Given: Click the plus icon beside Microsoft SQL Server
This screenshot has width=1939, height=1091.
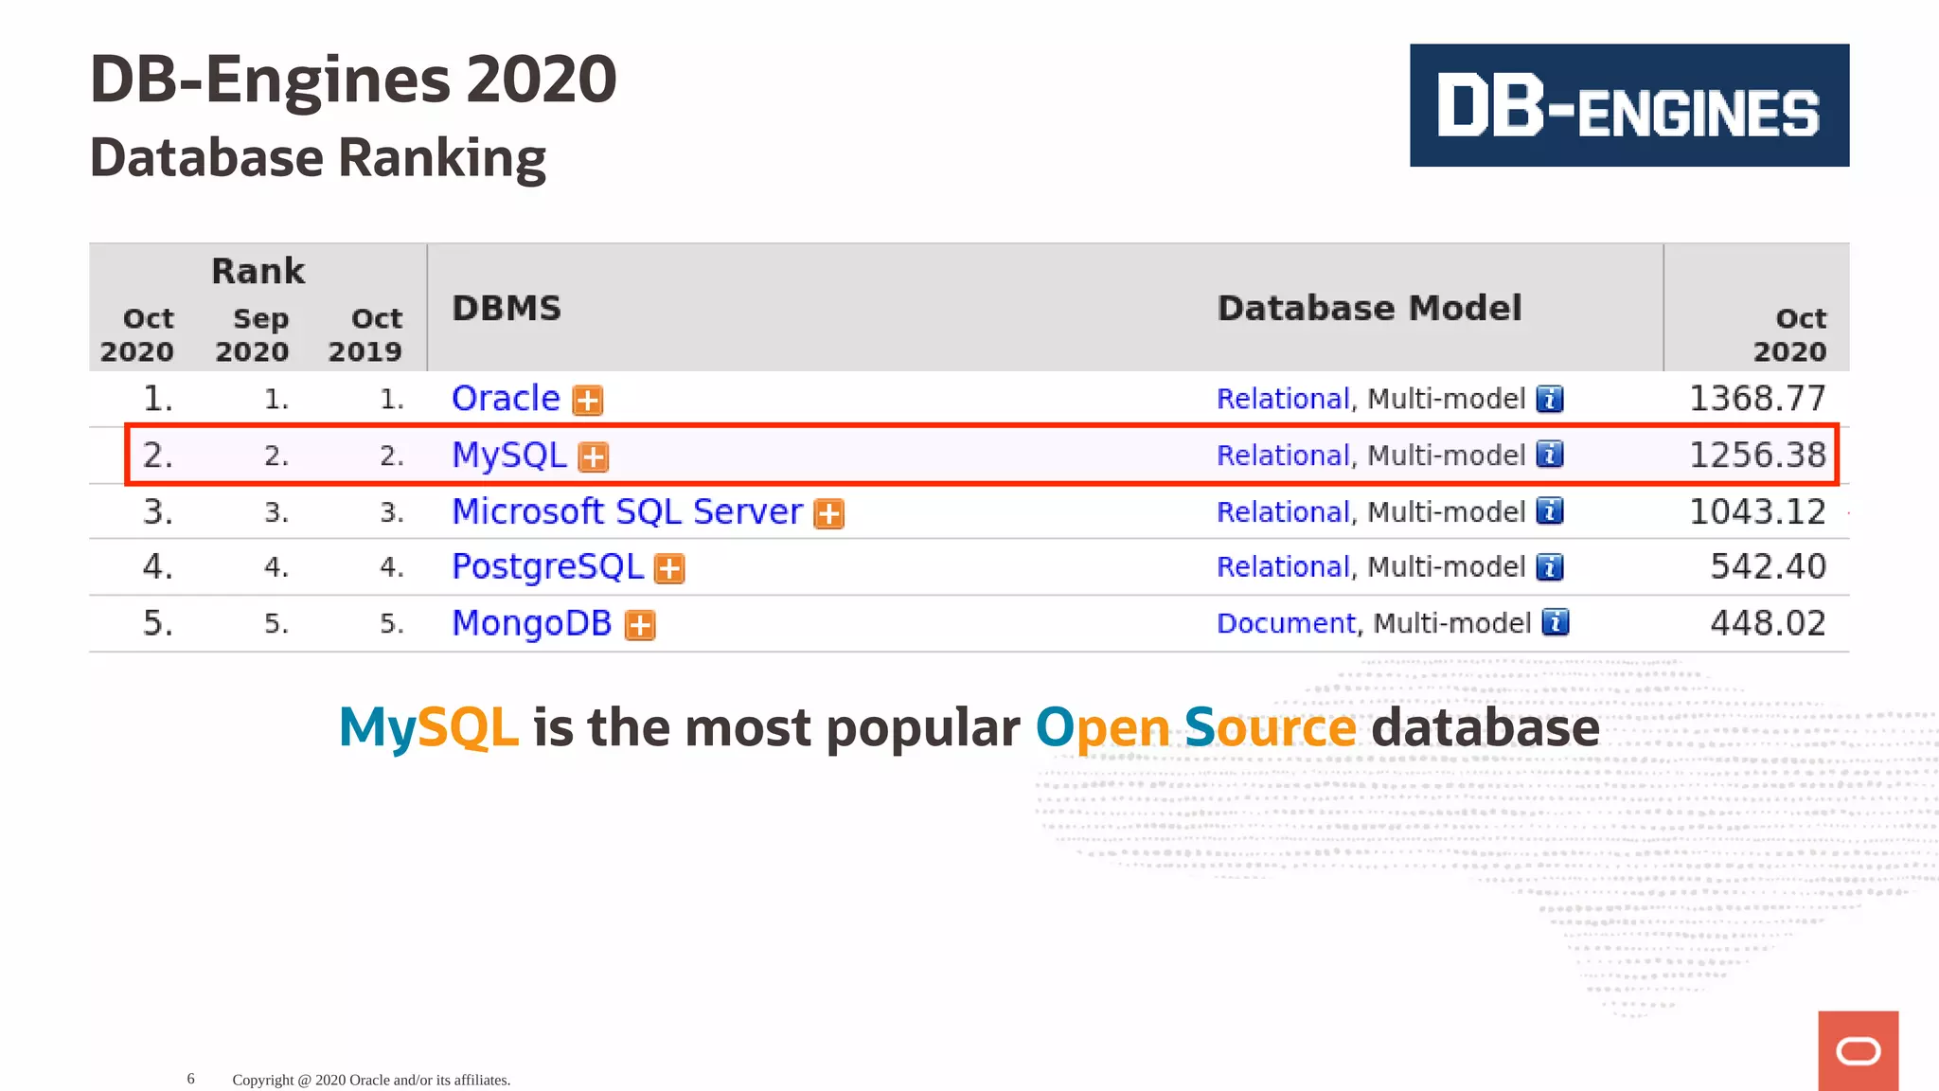Looking at the screenshot, I should pyautogui.click(x=829, y=514).
